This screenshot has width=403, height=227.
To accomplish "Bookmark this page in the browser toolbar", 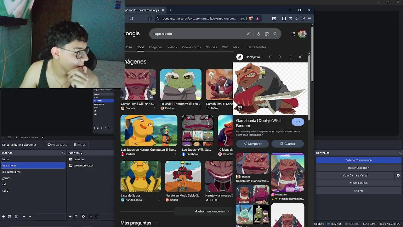I will (150, 19).
